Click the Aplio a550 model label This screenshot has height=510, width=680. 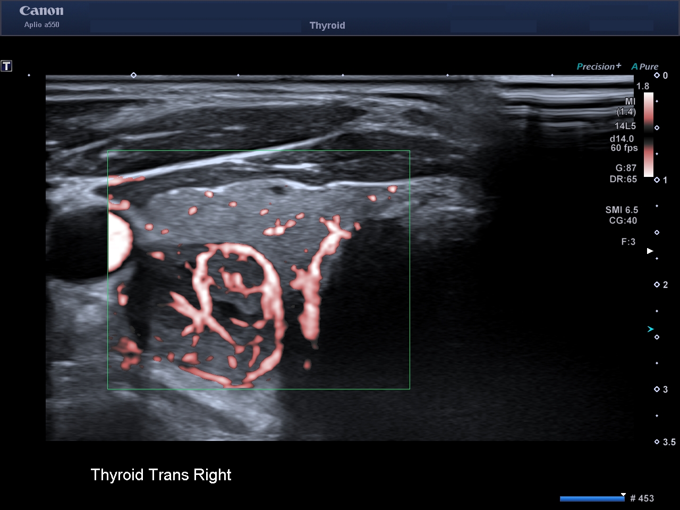pos(41,24)
